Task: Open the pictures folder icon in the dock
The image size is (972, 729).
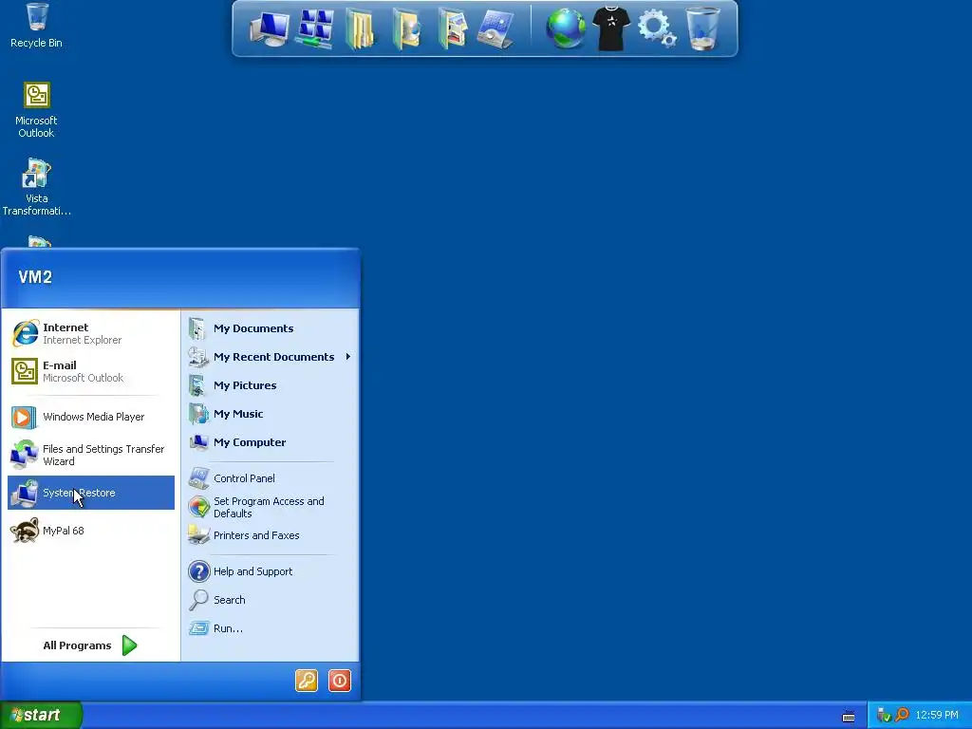Action: (x=452, y=28)
